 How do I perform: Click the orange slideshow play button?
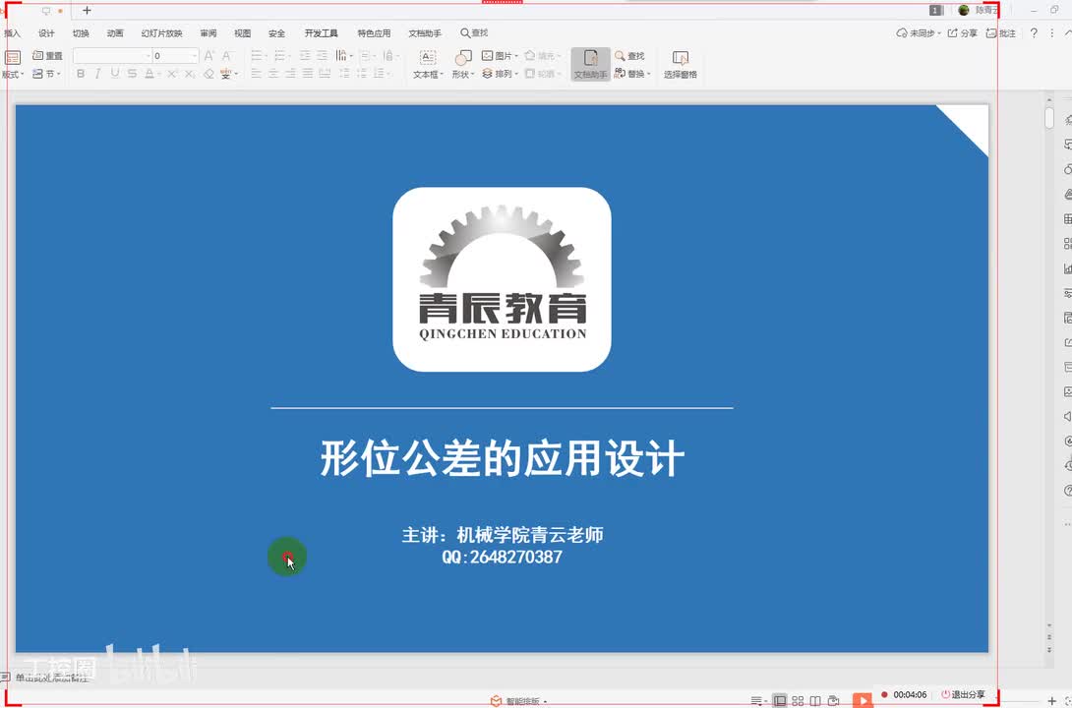pos(863,700)
